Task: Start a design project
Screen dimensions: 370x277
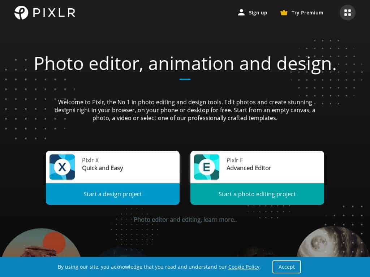Action: (x=113, y=194)
